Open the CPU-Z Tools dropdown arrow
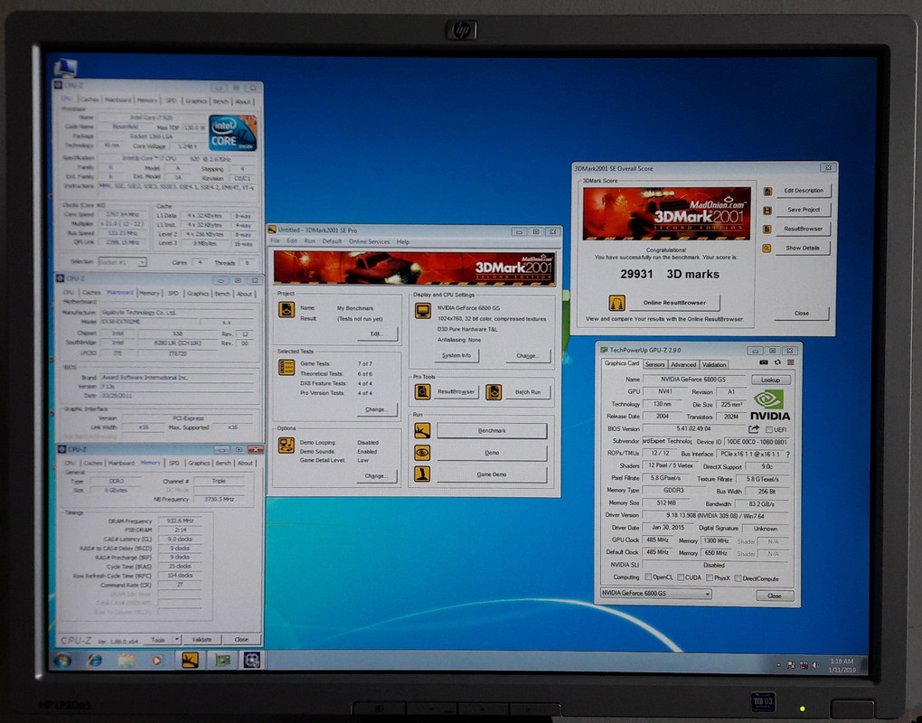 [x=177, y=639]
